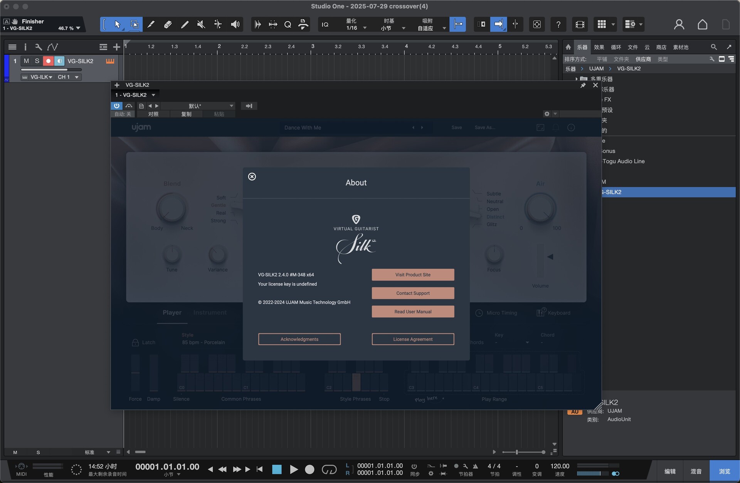The height and width of the screenshot is (483, 740).
Task: Adjust the VG-SILK2 track volume fader
Action: [51, 70]
